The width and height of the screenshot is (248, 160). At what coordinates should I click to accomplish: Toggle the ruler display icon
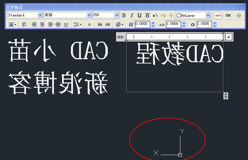click(x=218, y=15)
